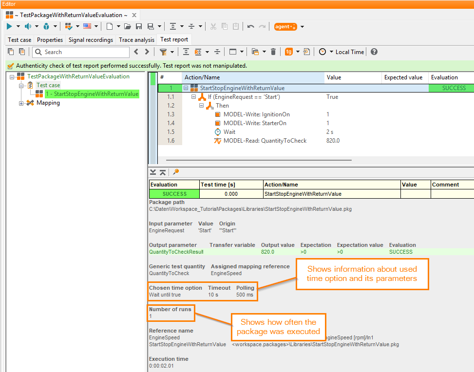Click the clock time icon
This screenshot has width=474, height=372.
(x=322, y=52)
